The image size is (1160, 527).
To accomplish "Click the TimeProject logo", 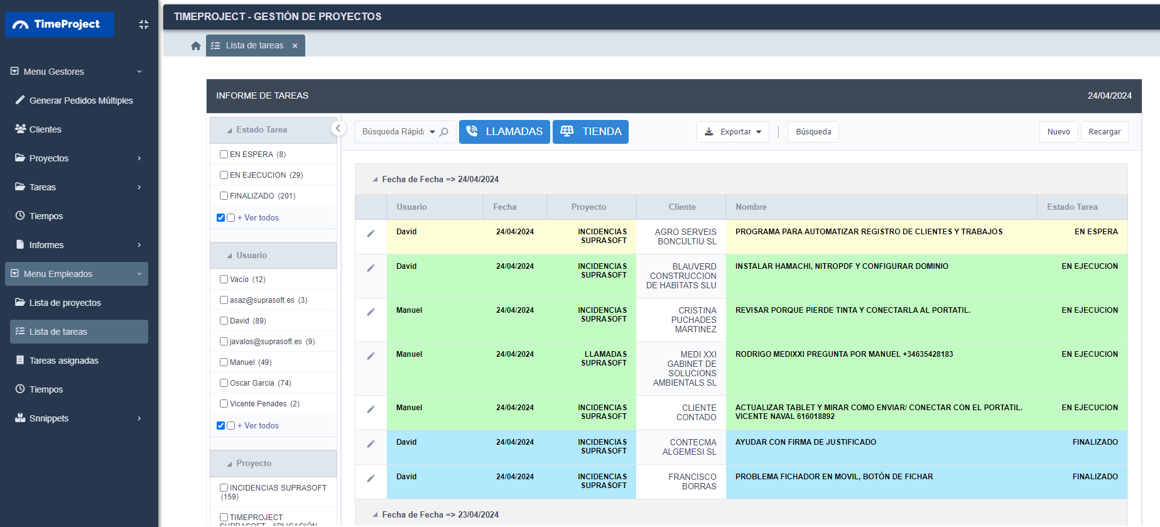I will click(59, 24).
